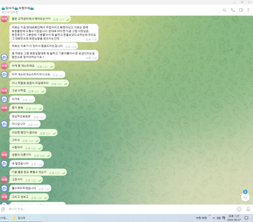Record a voice message with the microphone icon
The height and width of the screenshot is (222, 253).
coord(248,209)
